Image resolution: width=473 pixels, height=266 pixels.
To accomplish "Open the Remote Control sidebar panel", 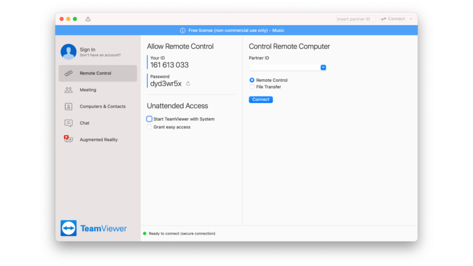I will [x=95, y=73].
